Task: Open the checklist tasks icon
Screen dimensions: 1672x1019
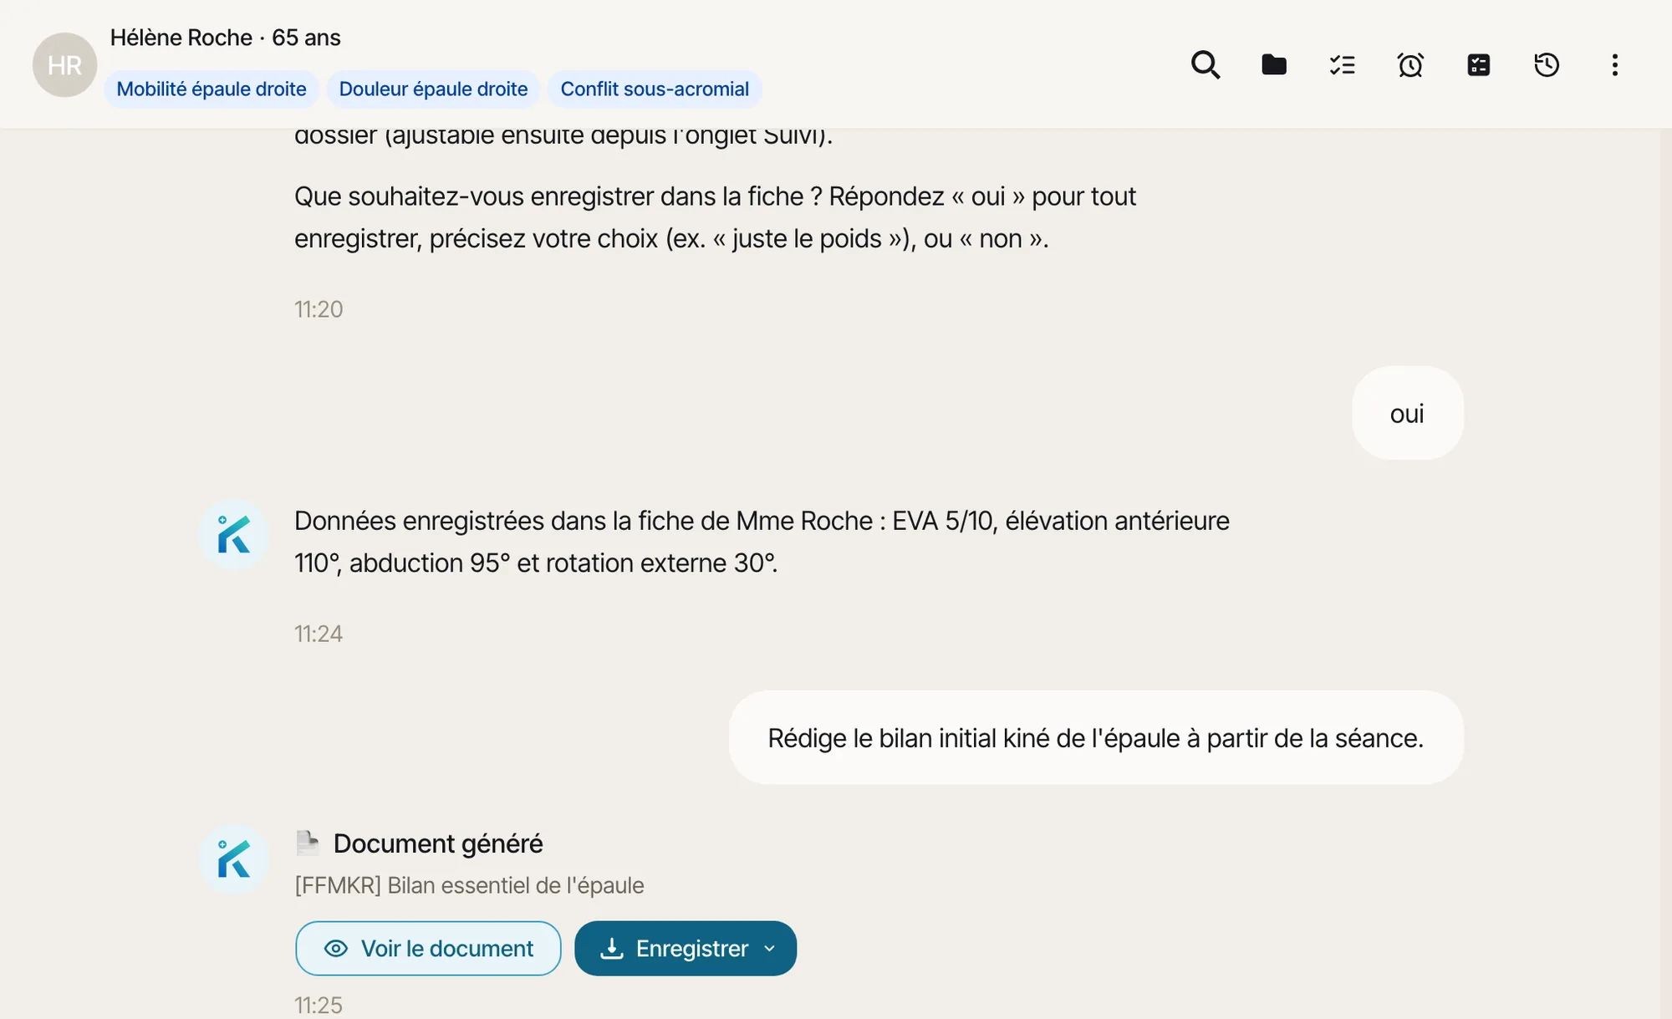Action: 1342,64
